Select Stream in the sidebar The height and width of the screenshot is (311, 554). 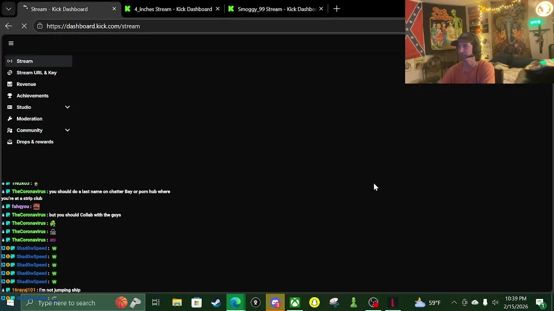click(39, 61)
